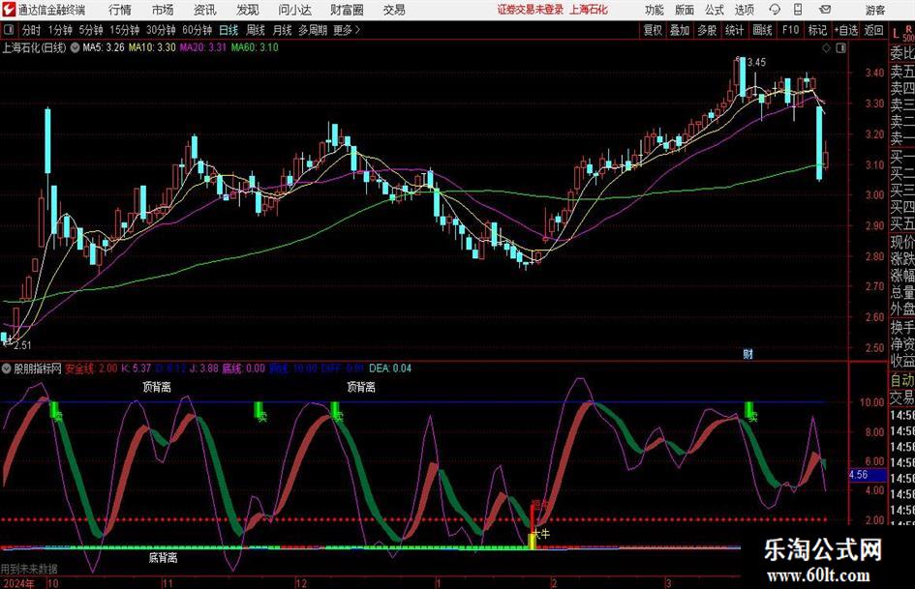Screen dimensions: 915x589
Task: Click the L layout icon on right panel
Action: [896, 35]
